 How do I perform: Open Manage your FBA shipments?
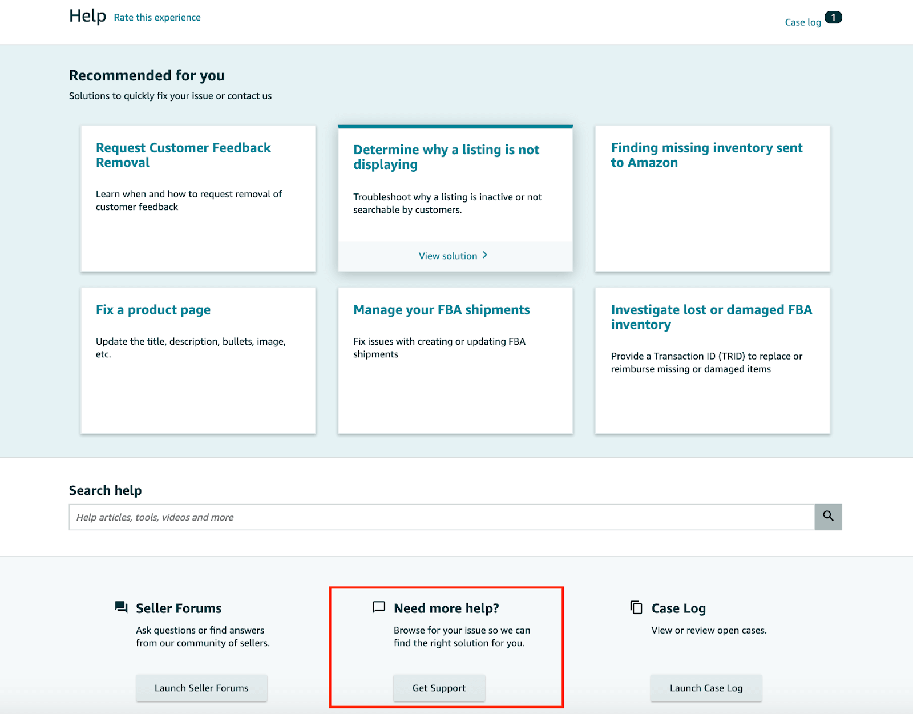pyautogui.click(x=442, y=310)
